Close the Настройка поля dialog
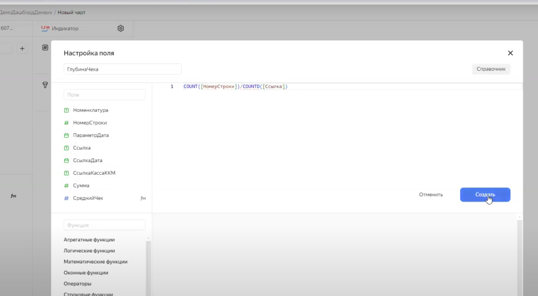This screenshot has width=538, height=296. [x=510, y=53]
